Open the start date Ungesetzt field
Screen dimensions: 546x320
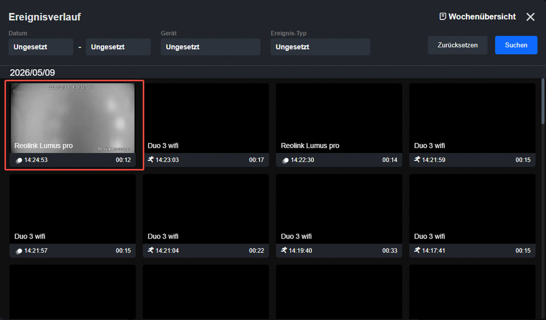click(x=41, y=47)
